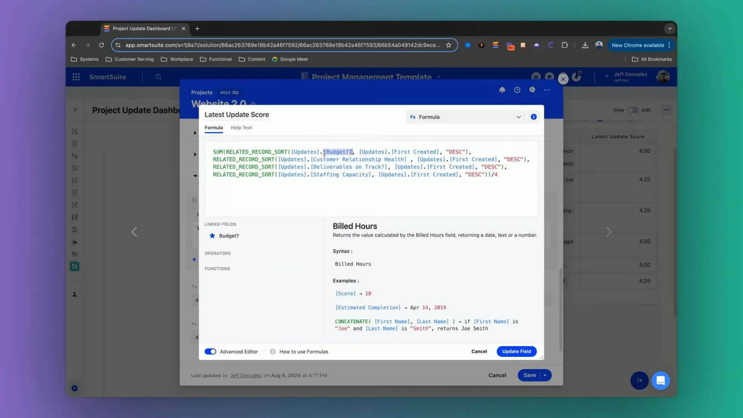The height and width of the screenshot is (418, 743).
Task: Close the record with the X button
Action: (563, 79)
